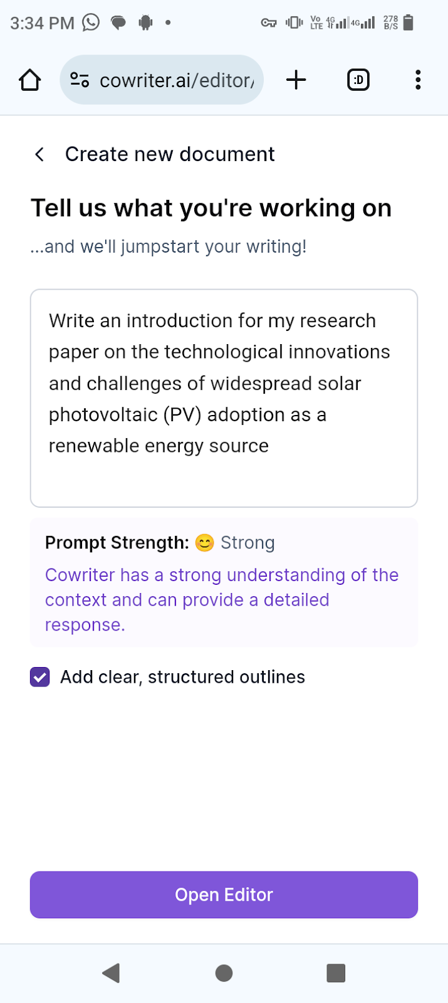The image size is (448, 1003).
Task: Tap the Android recent apps square button
Action: point(336,973)
